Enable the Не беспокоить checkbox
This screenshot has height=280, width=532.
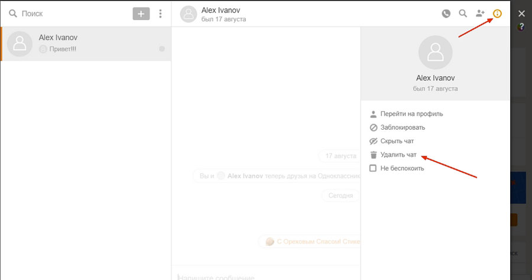point(373,169)
